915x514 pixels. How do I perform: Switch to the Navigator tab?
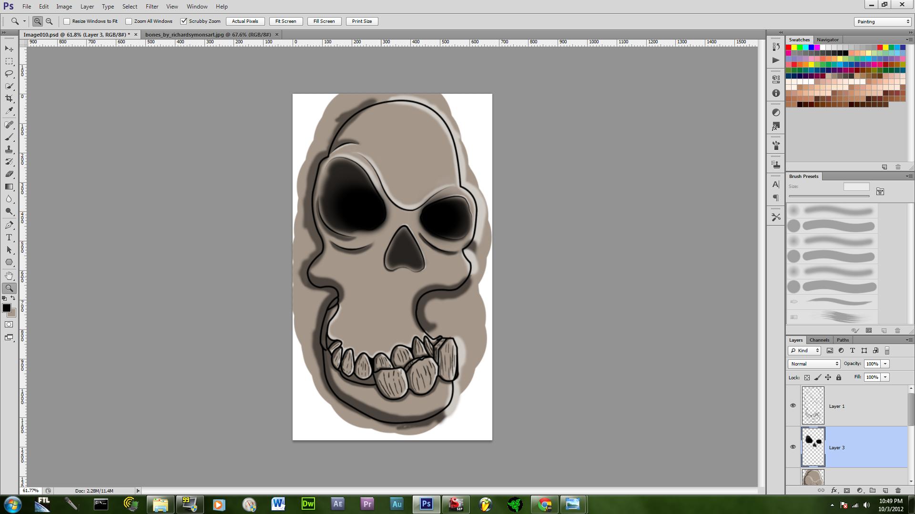tap(827, 40)
